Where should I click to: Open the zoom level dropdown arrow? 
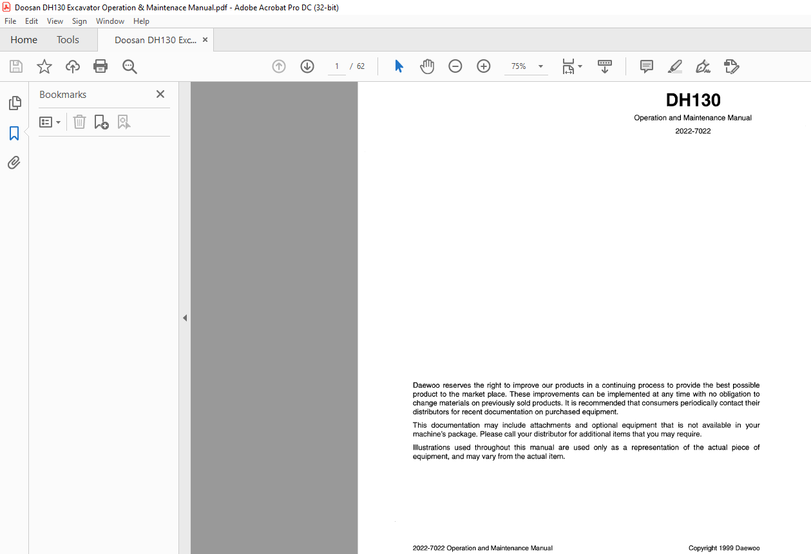click(x=540, y=66)
